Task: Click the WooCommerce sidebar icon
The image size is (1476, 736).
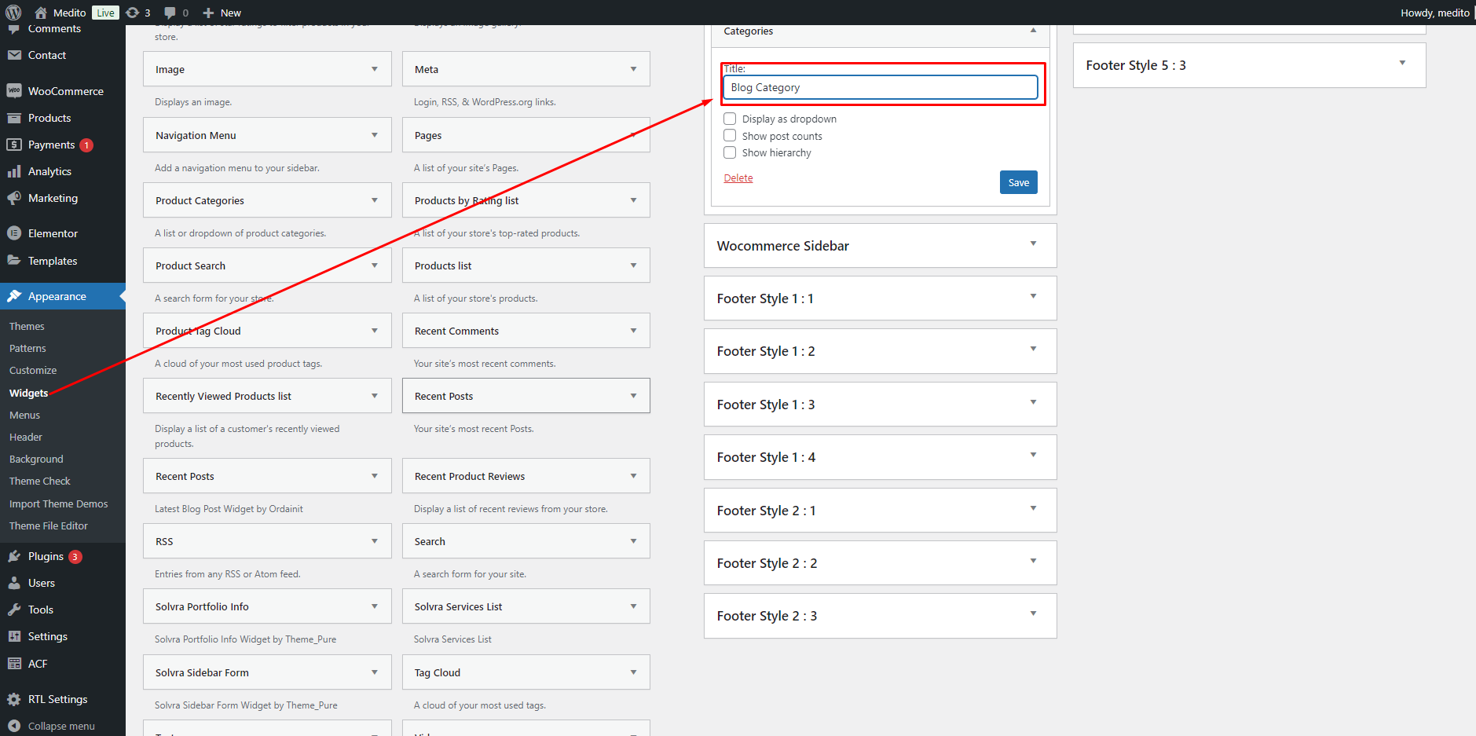Action: pyautogui.click(x=14, y=91)
